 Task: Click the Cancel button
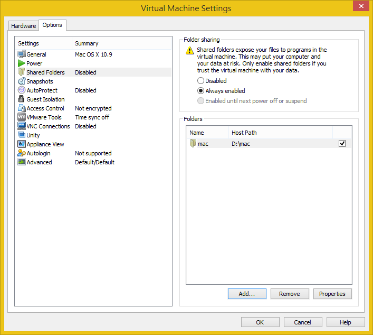click(303, 322)
